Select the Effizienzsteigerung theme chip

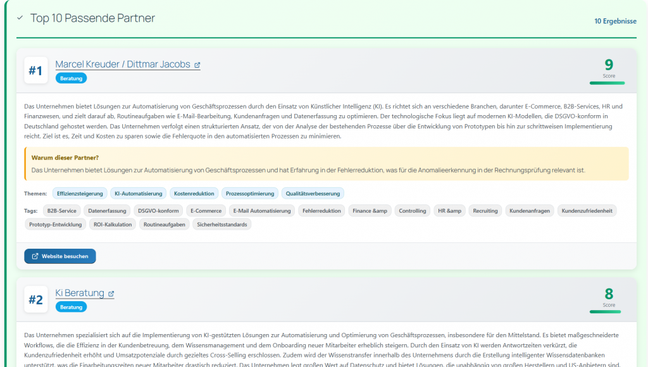point(78,194)
